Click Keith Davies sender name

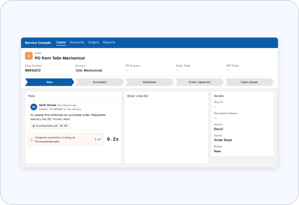click(48, 105)
